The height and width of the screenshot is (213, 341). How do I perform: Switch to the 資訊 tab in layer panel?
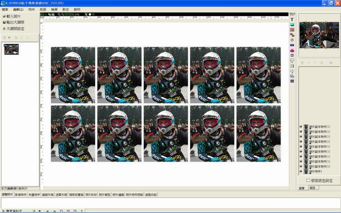coord(313,188)
